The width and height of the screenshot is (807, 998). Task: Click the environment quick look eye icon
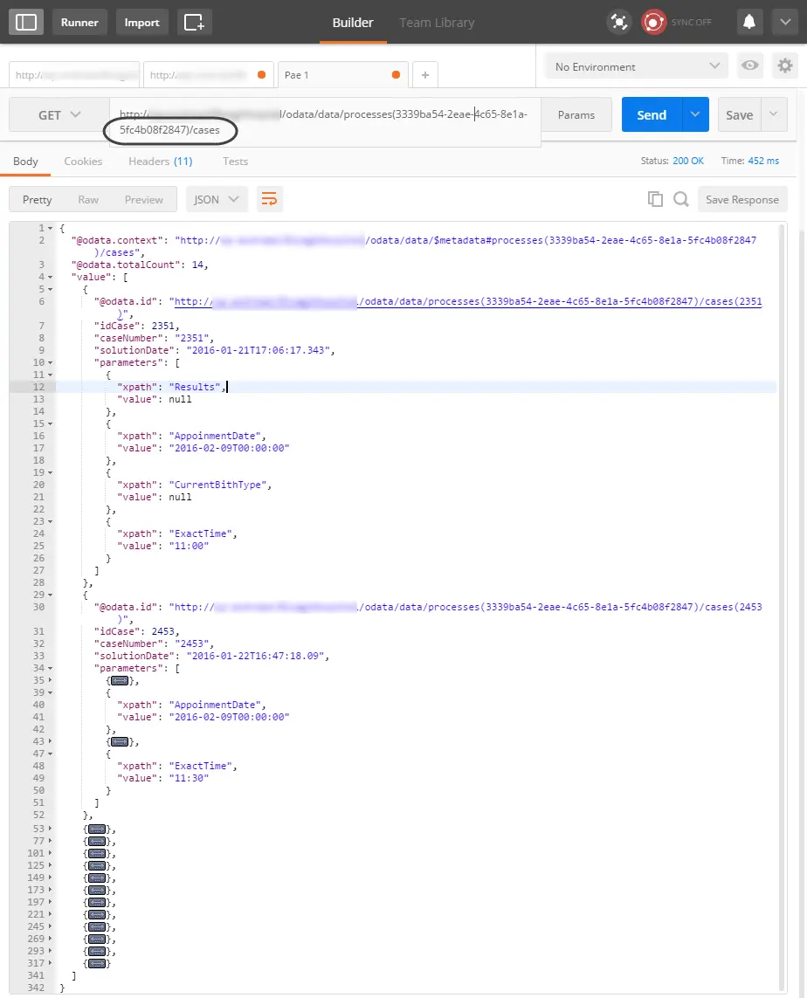(x=749, y=65)
